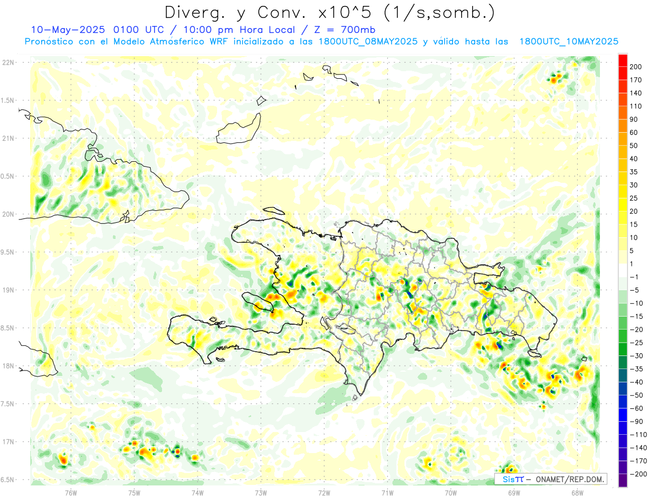
Task: Click the '-35' colorbar value
Action: pyautogui.click(x=637, y=369)
